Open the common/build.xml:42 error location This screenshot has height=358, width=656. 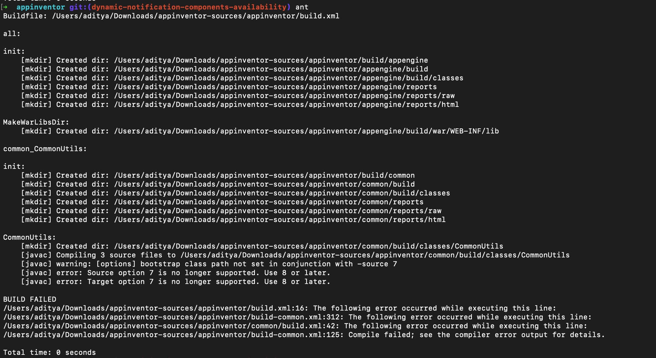171,326
